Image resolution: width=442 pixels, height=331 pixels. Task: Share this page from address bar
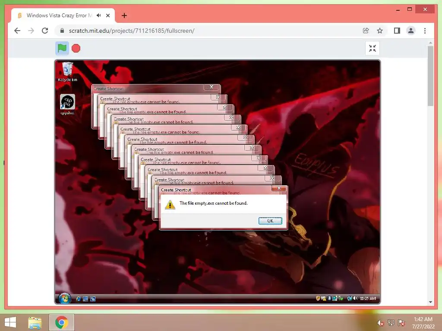(366, 31)
